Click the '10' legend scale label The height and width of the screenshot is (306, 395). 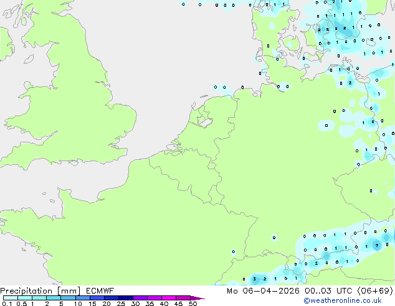78,304
